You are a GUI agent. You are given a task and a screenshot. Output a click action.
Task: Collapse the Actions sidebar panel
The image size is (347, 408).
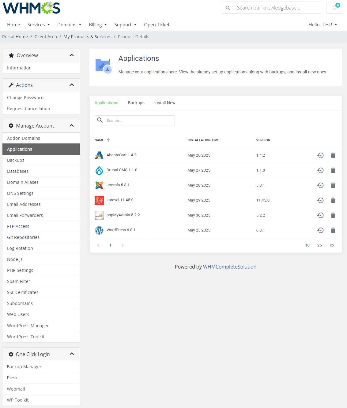72,85
